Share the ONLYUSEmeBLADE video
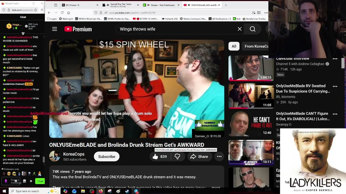Screen dimensions: 346x194 [x=199, y=157]
